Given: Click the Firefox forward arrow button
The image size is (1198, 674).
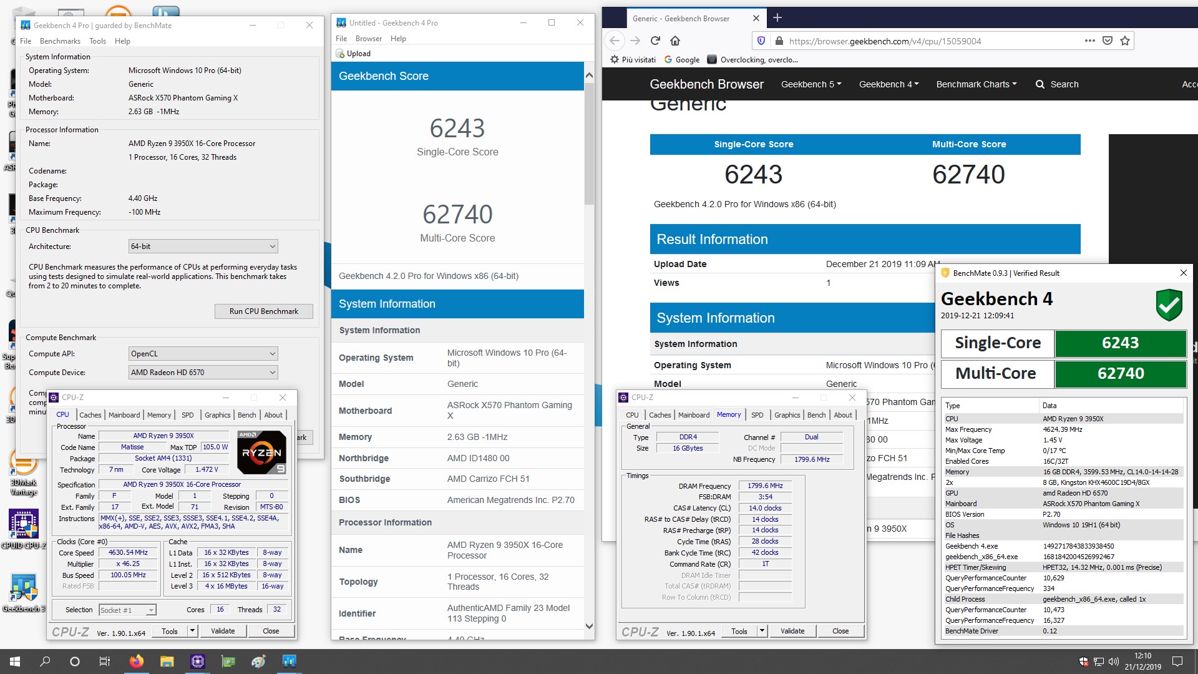Looking at the screenshot, I should click(x=635, y=41).
